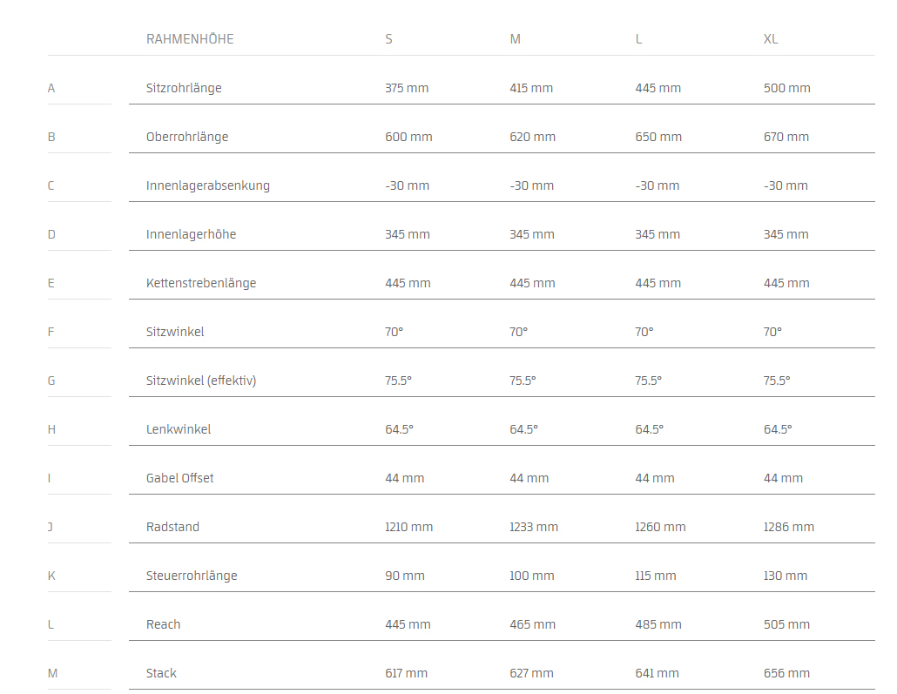Click the Oberrohrlänge row label
Viewport: 897px width, 694px height.
pos(187,137)
